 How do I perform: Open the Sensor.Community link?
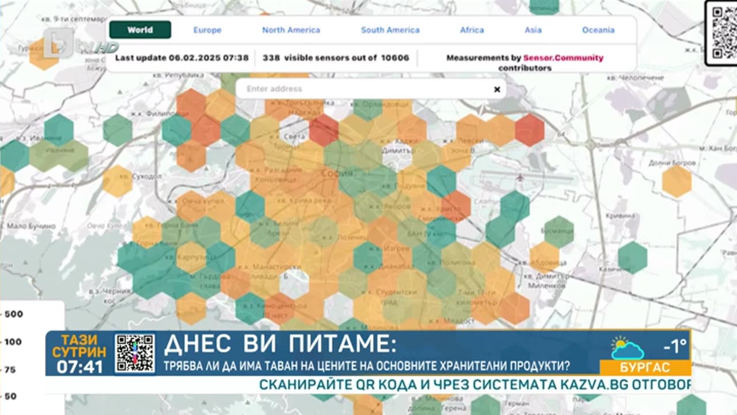click(563, 58)
